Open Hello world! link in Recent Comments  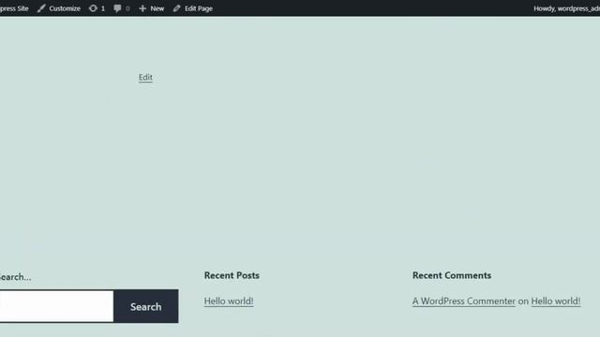click(x=556, y=301)
